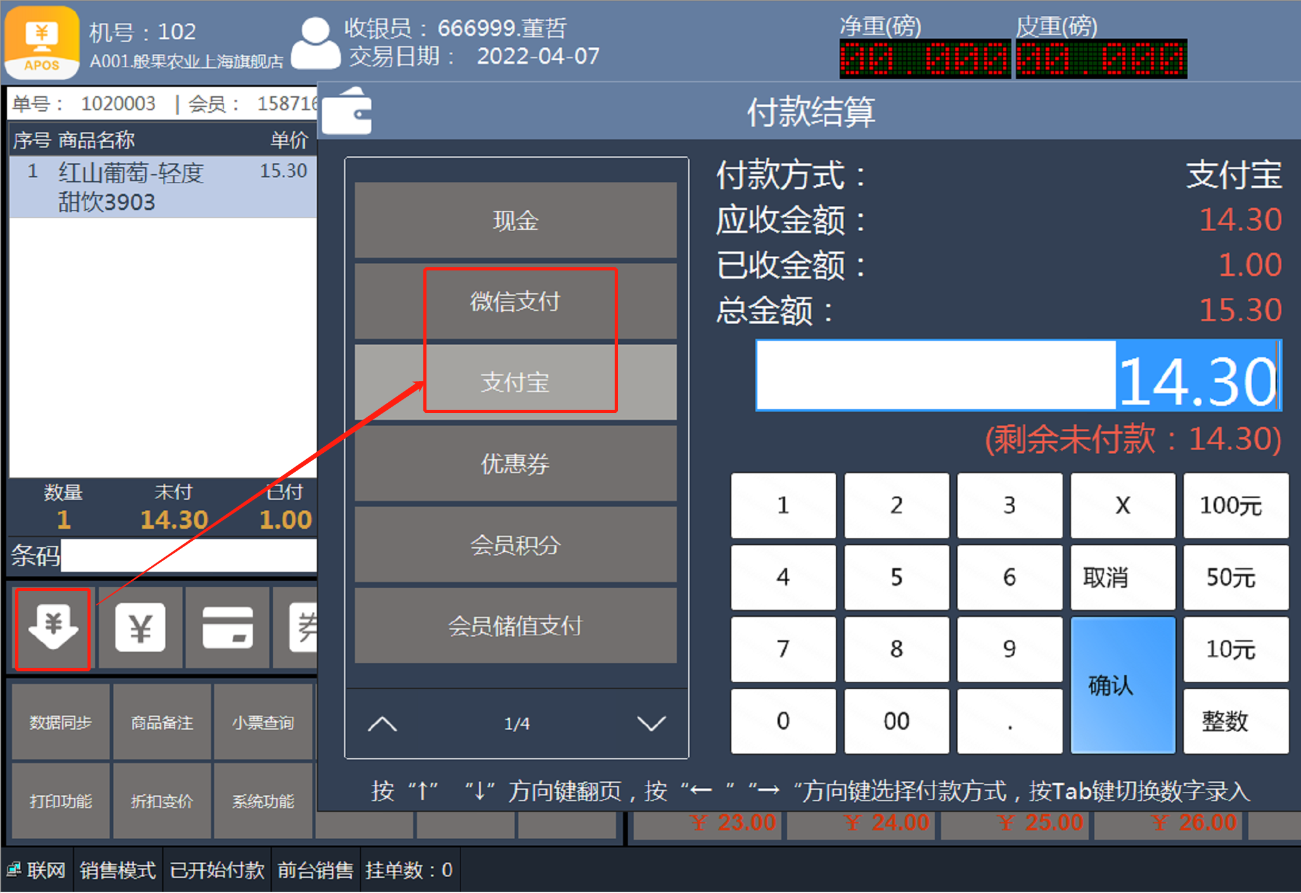Click the yen cash payment icon
Viewport: 1301px width, 893px height.
click(140, 628)
